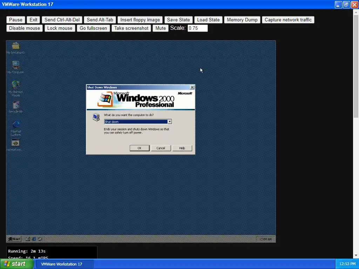Click the guest taskbar clock

[x=266, y=239]
